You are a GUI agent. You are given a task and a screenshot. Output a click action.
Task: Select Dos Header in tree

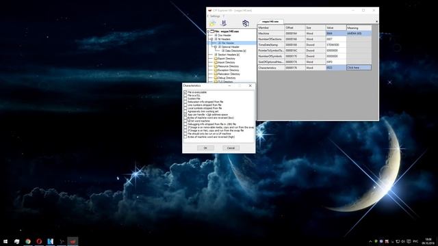(x=224, y=36)
